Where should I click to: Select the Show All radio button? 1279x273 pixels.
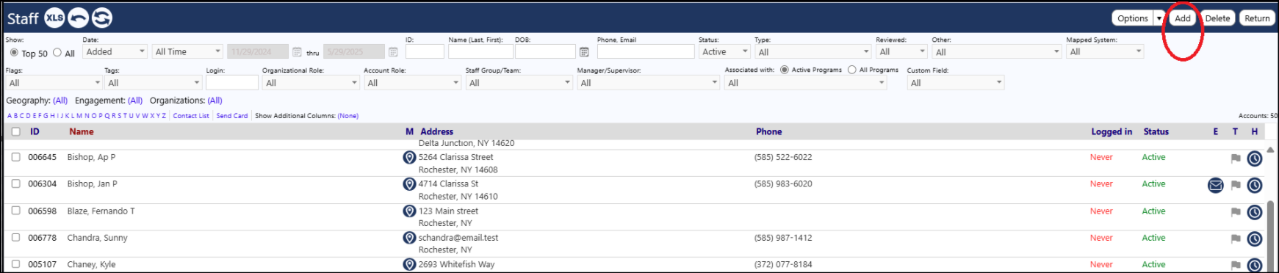(57, 53)
